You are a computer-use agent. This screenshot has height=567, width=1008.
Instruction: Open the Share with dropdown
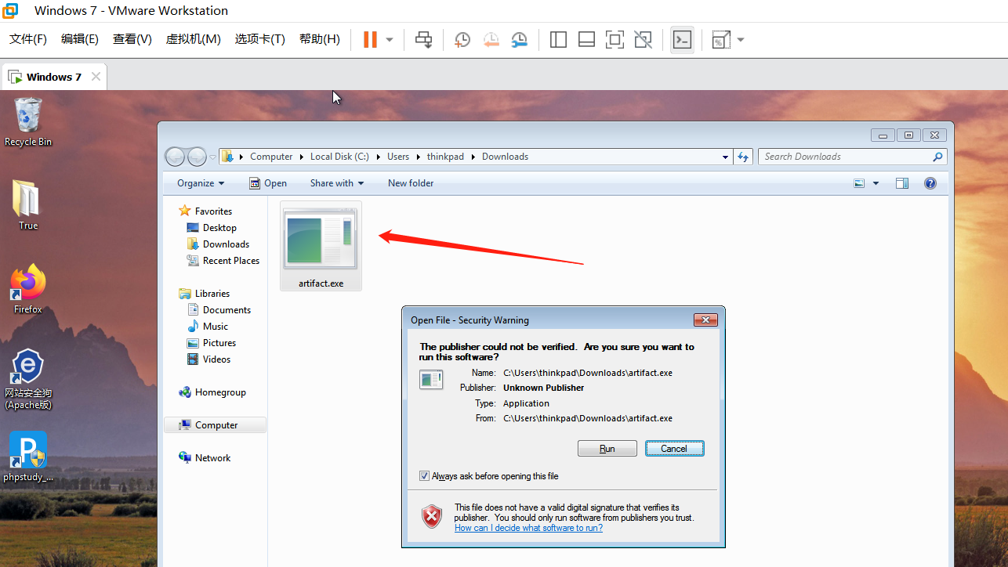pos(337,183)
